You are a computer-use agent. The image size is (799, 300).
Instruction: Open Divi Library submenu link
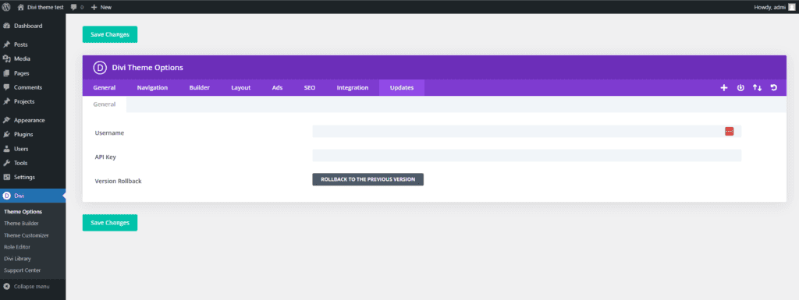(17, 259)
